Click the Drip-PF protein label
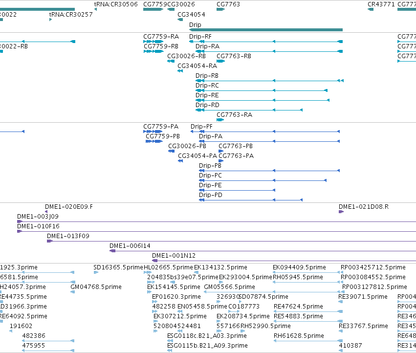This screenshot has width=416, height=353. 201,127
